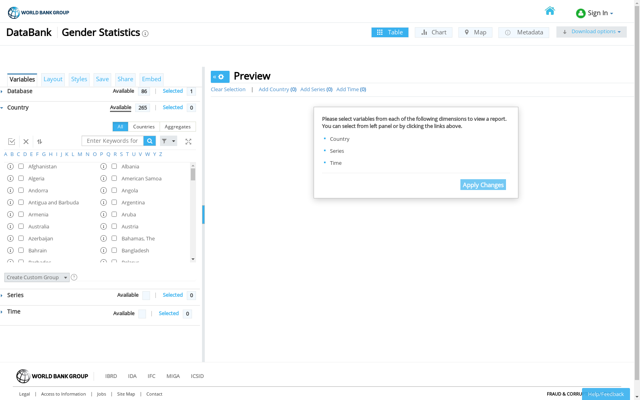Open help icon beside Create Custom Group

[x=74, y=277]
